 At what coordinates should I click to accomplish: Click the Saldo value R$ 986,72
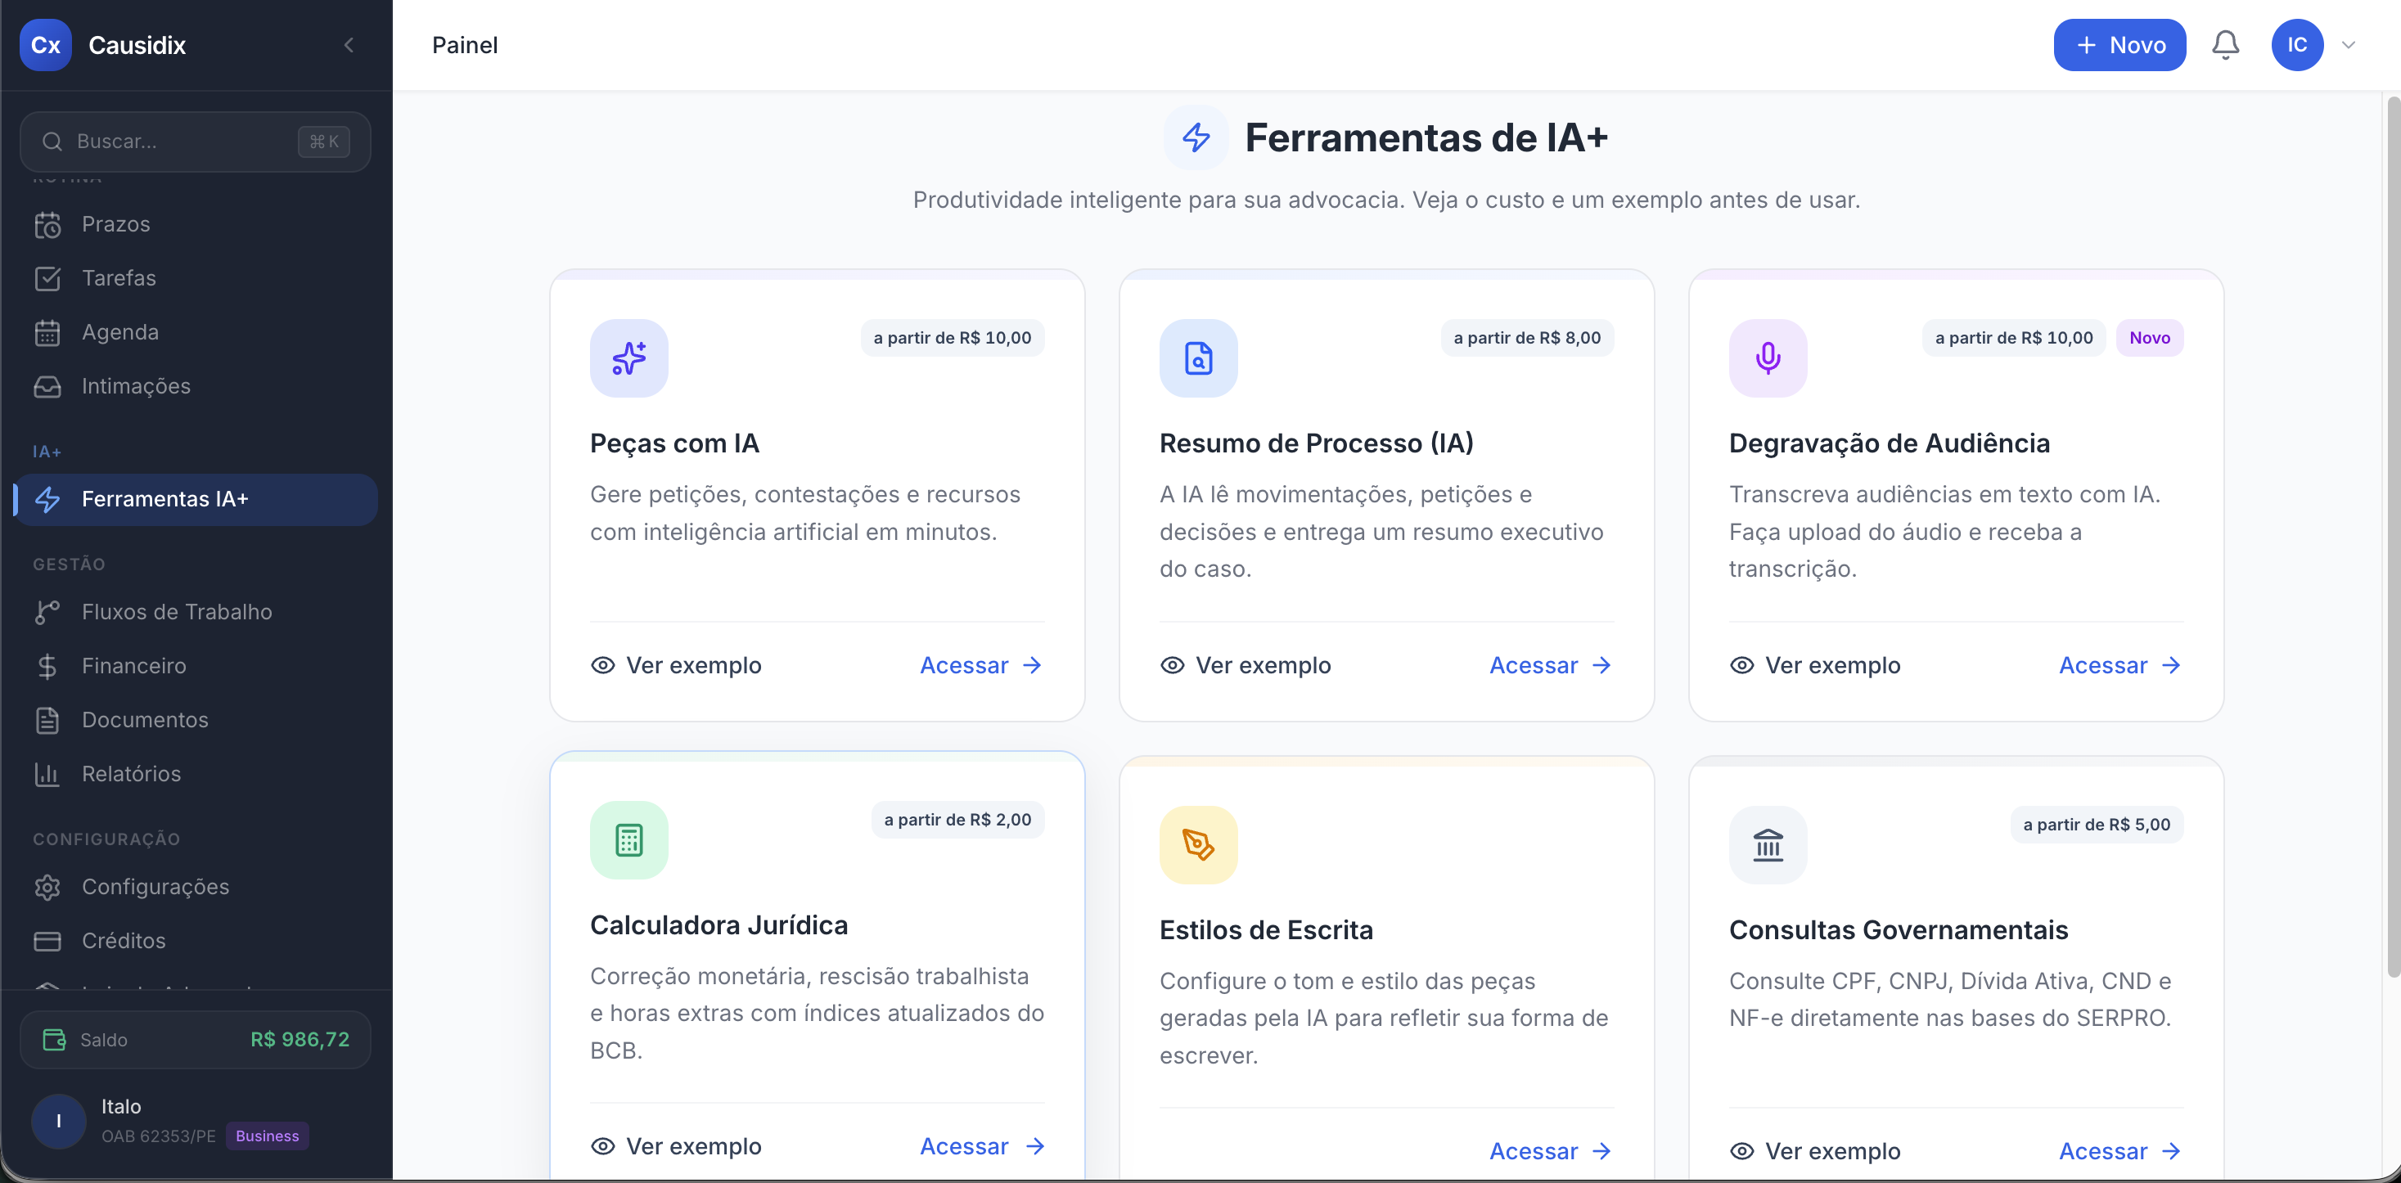pos(300,1040)
